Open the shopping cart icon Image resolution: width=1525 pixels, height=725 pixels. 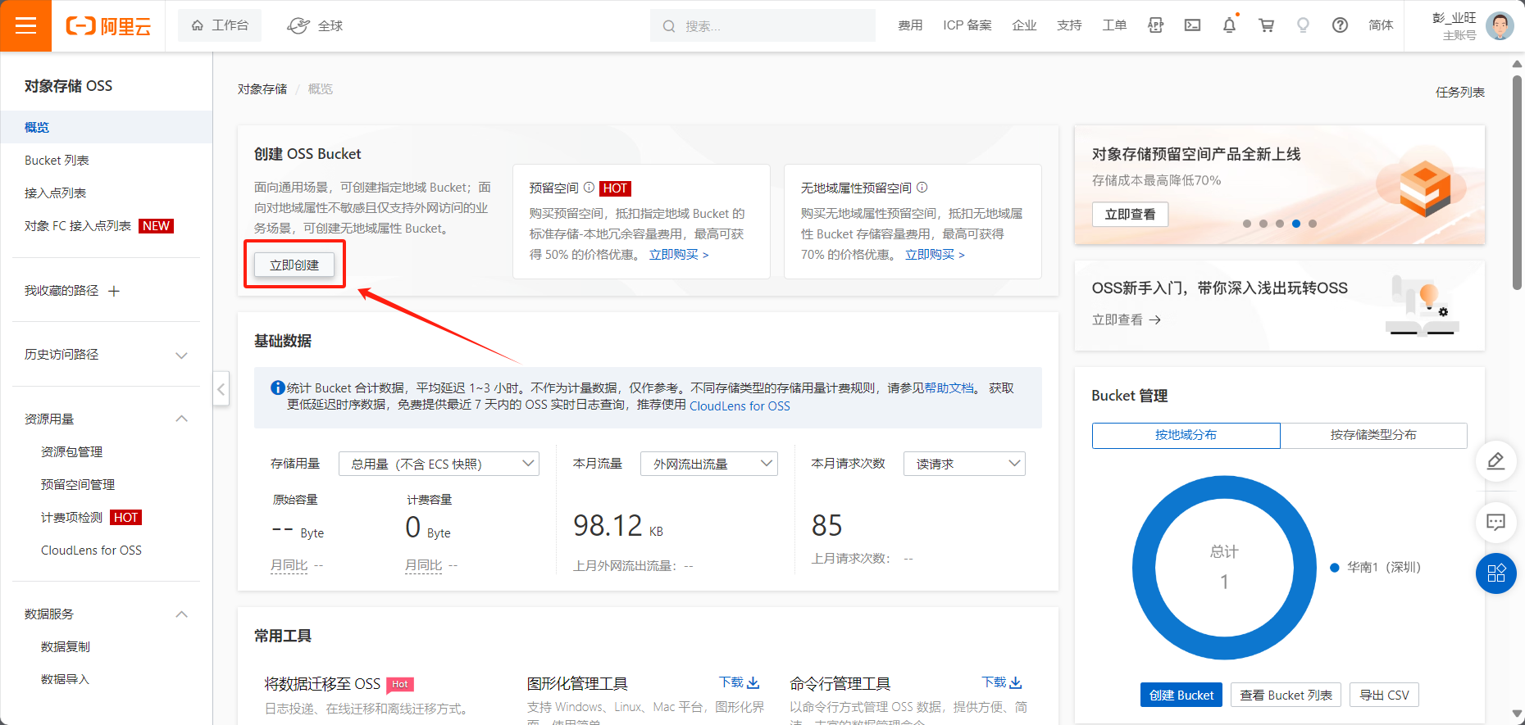tap(1266, 25)
